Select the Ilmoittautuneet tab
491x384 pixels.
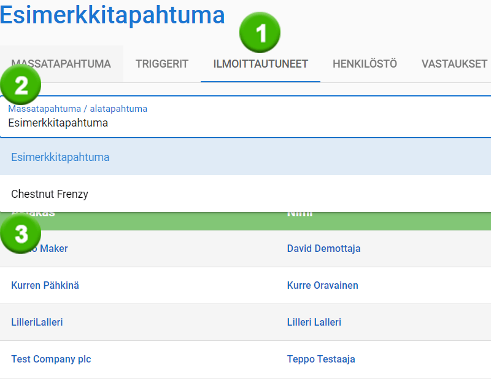coord(260,64)
